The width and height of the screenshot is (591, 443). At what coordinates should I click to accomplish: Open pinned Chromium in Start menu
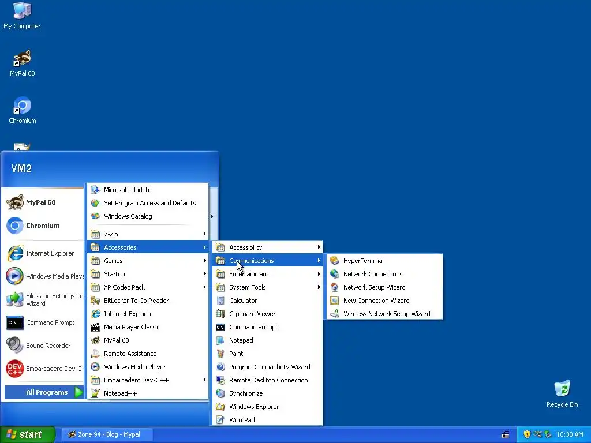[44, 226]
